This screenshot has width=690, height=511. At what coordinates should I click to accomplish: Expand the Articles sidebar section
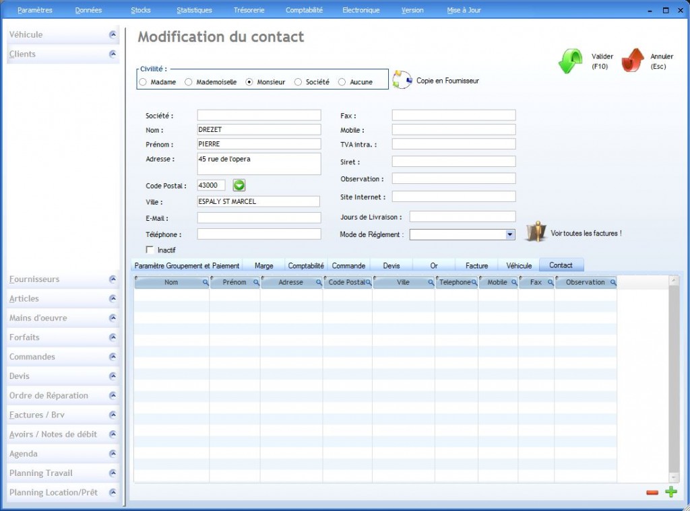point(113,298)
